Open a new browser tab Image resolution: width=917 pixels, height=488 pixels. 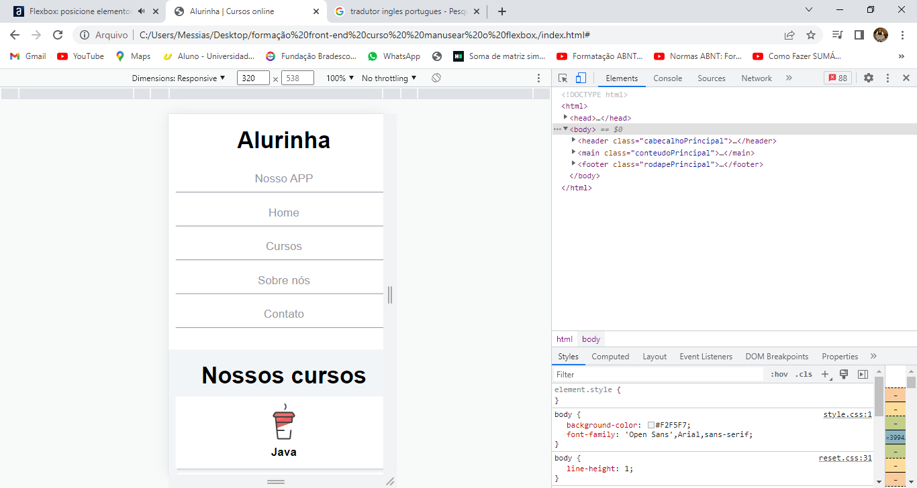click(x=501, y=11)
